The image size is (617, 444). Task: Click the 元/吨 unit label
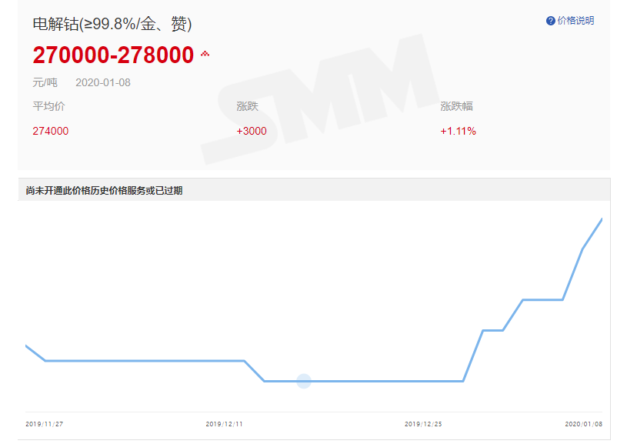(45, 82)
